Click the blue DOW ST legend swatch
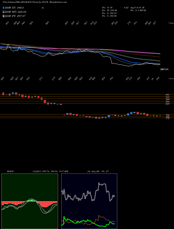Screen dimensions: 174x229 (x=3, y=8)
